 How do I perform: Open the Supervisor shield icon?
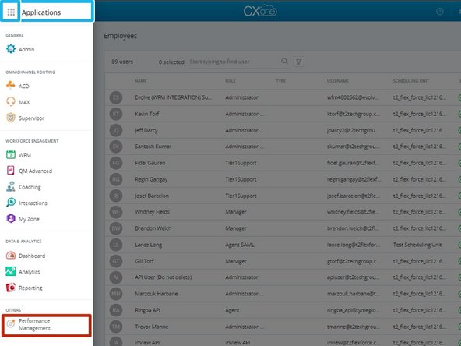(x=11, y=118)
